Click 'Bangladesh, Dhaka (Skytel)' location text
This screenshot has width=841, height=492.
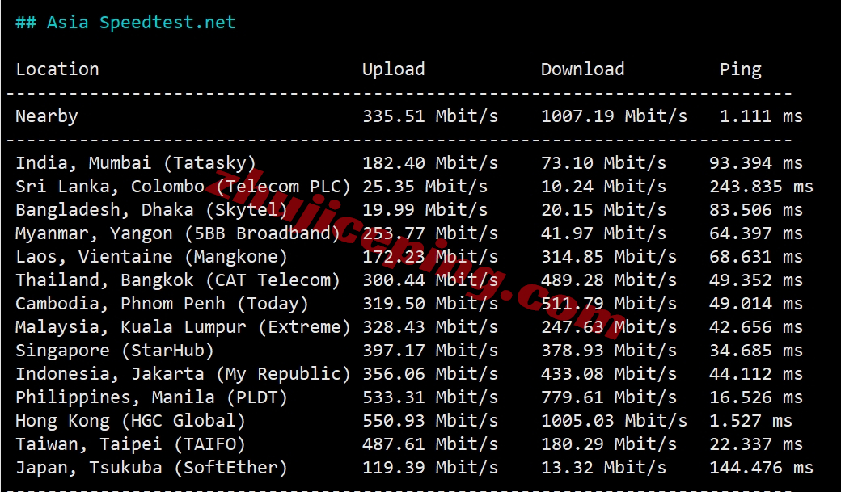tap(152, 209)
